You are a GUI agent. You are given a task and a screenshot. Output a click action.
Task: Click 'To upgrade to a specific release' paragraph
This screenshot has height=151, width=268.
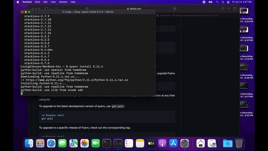click(85, 128)
